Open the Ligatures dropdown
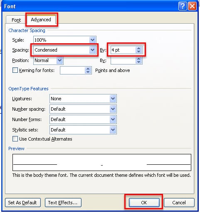This screenshot has height=213, width=200. 113,99
